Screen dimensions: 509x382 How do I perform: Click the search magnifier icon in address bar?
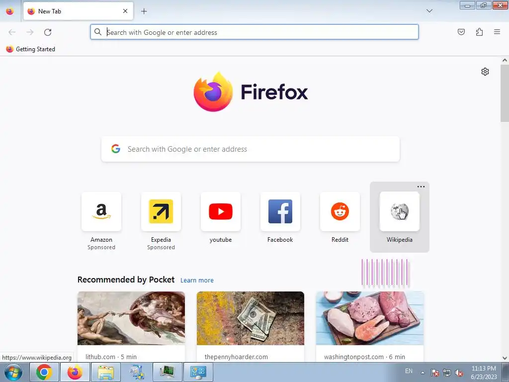pyautogui.click(x=98, y=32)
